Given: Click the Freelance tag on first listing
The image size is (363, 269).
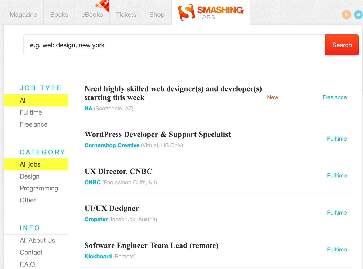Looking at the screenshot, I should coord(334,97).
